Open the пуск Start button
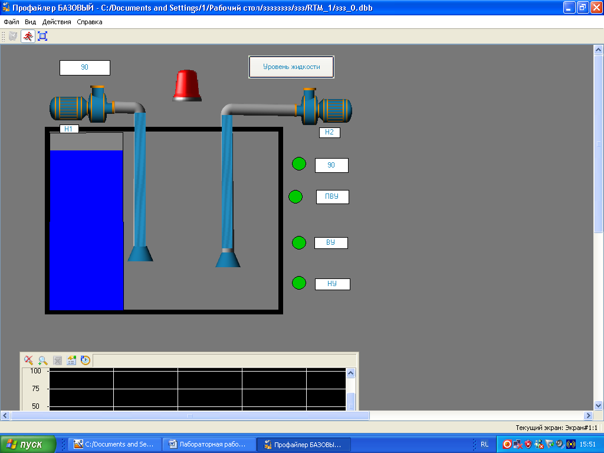This screenshot has height=453, width=604. (x=28, y=444)
